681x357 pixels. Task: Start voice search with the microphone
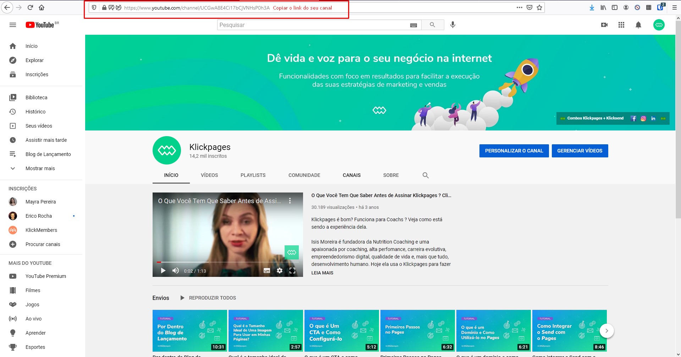453,25
